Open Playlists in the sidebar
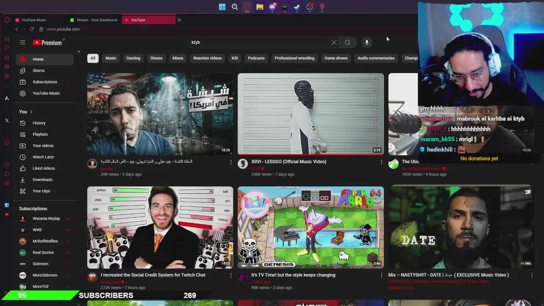The image size is (544, 306). (45, 134)
